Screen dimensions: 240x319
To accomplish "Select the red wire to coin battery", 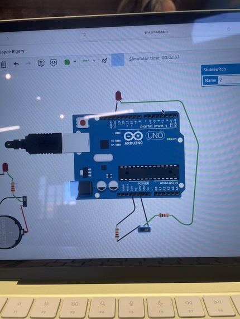I will pos(25,219).
